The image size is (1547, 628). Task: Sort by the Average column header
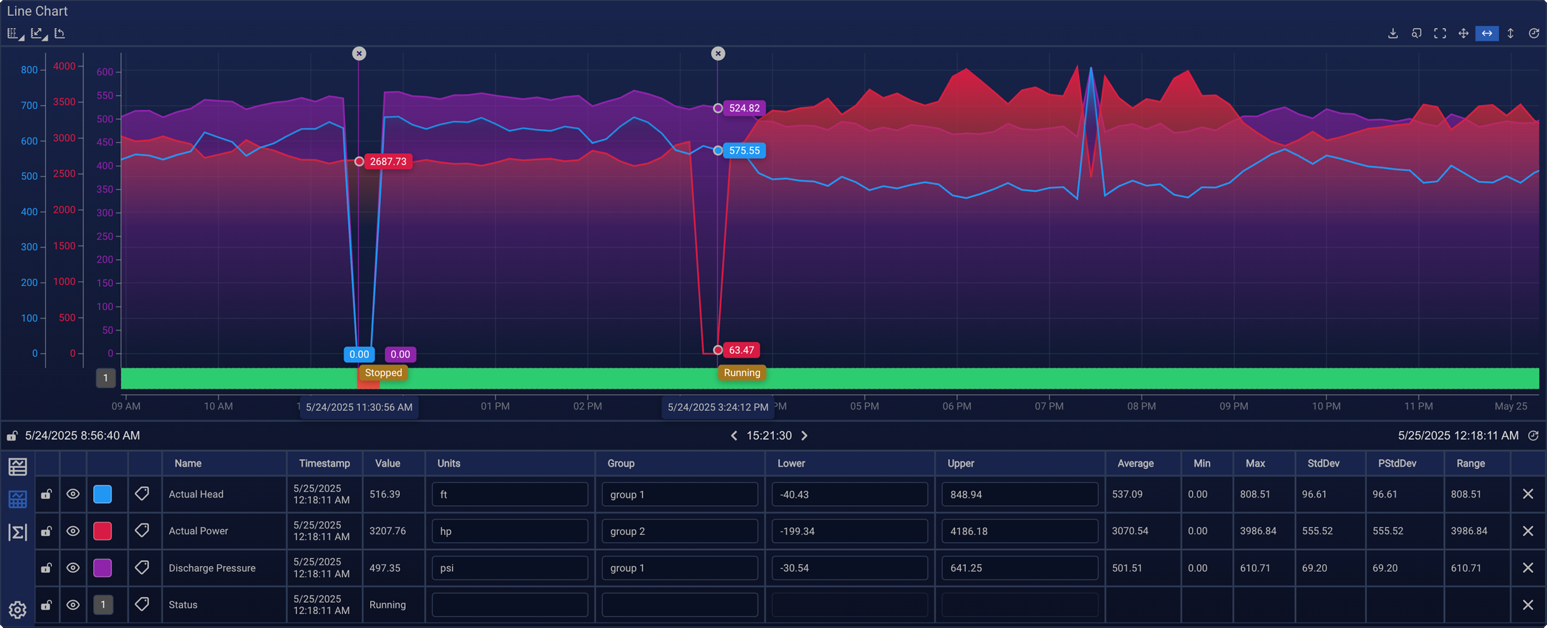pos(1136,463)
